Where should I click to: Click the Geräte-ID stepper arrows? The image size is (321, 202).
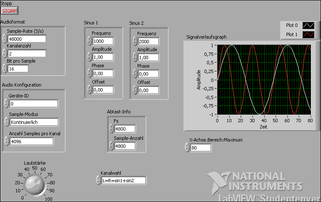coord(5,104)
